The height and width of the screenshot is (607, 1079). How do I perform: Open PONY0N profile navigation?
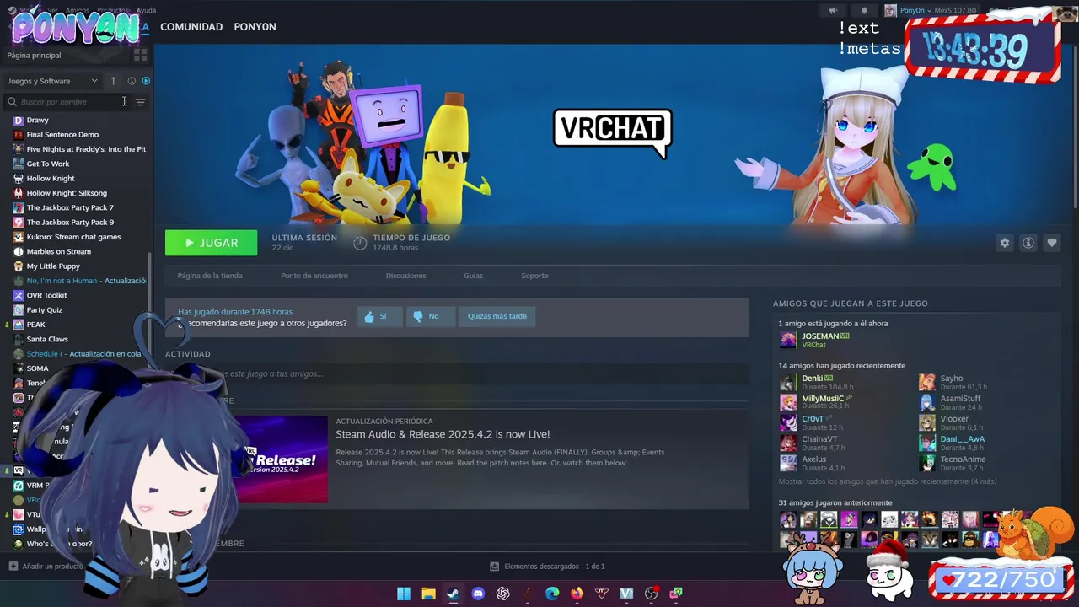coord(255,27)
